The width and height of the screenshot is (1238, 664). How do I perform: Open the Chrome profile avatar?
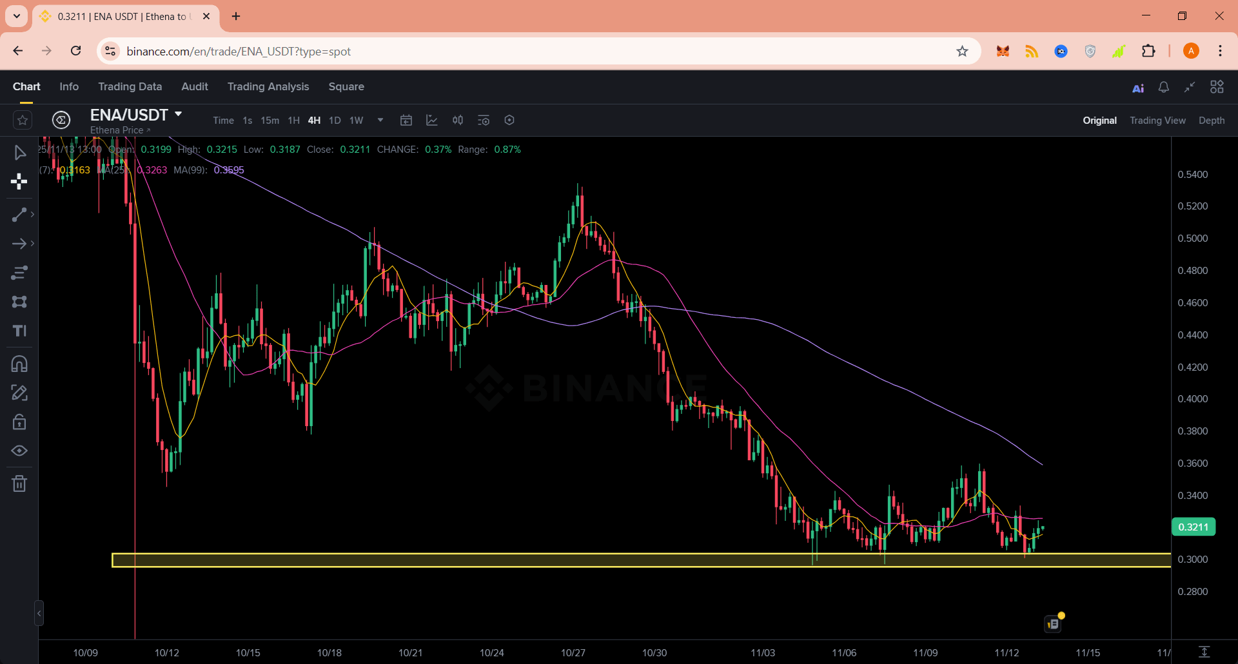[x=1191, y=51]
